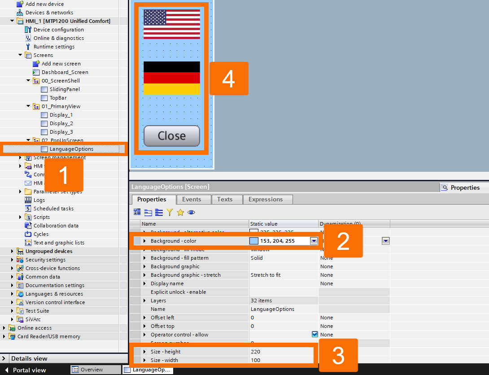
Task: Collapse the Screens folder
Action: pos(20,55)
